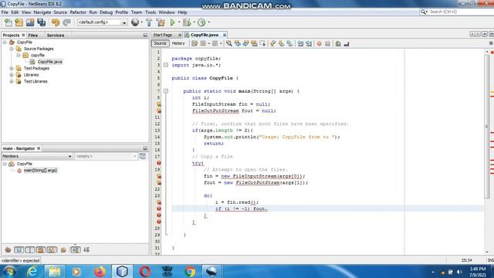Toggle Fully Qualified Names filter in Navigator
This screenshot has width=494, height=278.
[63, 250]
